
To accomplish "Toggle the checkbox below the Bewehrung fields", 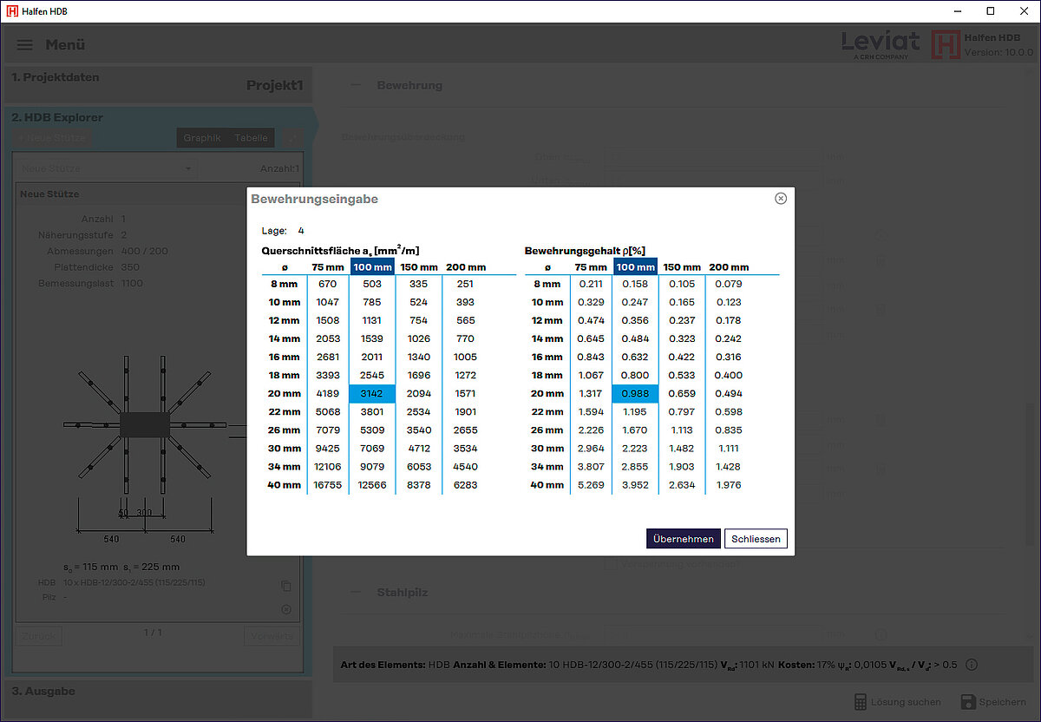I will click(x=611, y=564).
